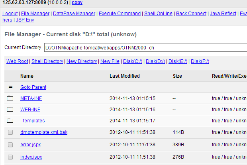Switch to Disk(C:/)
Screen dimensions: 247x165
click(133, 61)
